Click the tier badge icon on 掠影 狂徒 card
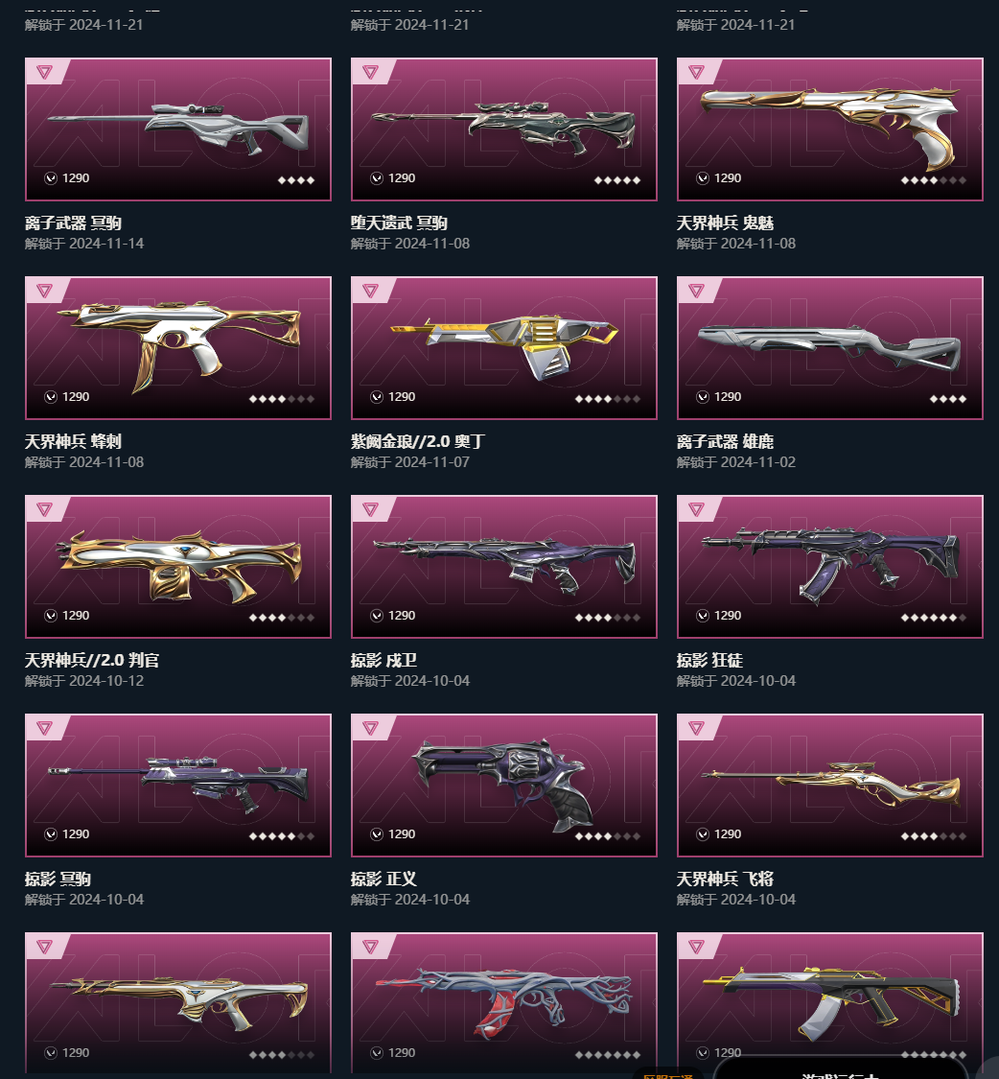This screenshot has width=999, height=1079. [696, 510]
